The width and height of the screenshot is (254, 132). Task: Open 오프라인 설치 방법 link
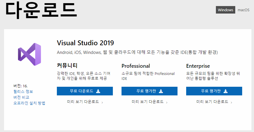click(29, 103)
